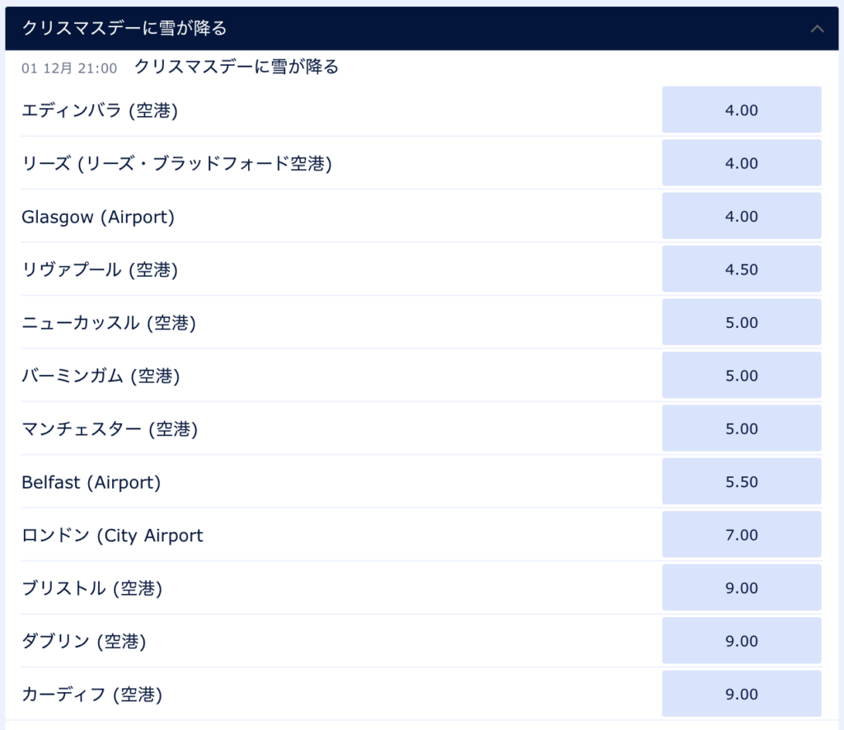
Task: Bet on ニューカッスル (空港) at 5.00
Action: (x=741, y=322)
